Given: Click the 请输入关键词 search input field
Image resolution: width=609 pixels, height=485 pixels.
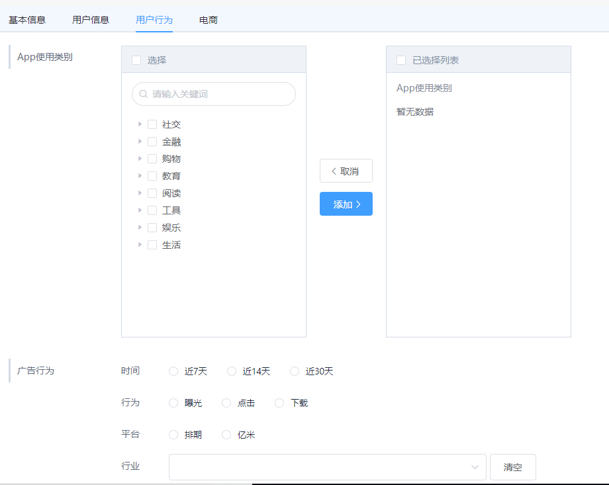Looking at the screenshot, I should coord(213,94).
